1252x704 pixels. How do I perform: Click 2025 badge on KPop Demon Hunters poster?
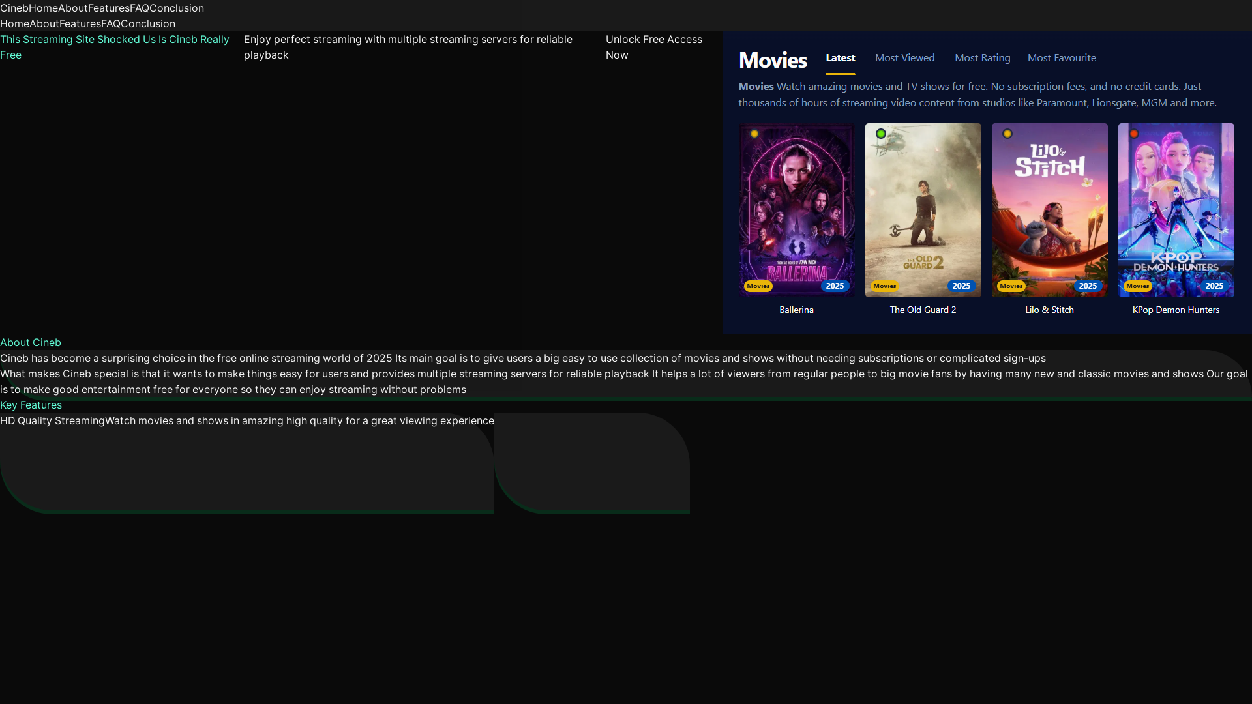point(1214,286)
